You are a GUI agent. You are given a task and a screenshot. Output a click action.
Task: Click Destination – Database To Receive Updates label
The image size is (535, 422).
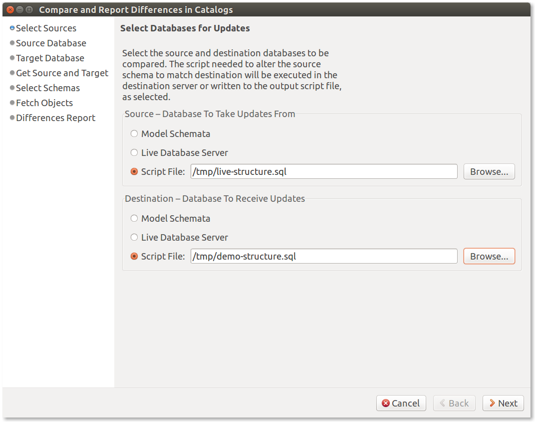(x=215, y=199)
